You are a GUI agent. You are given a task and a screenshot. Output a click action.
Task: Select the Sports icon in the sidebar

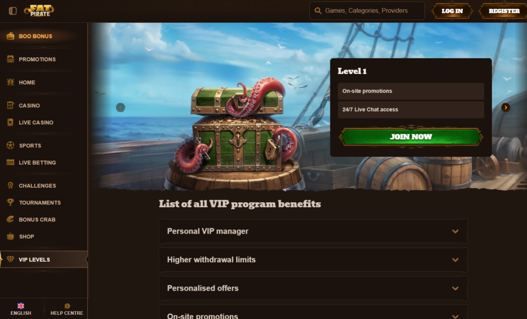tap(10, 145)
